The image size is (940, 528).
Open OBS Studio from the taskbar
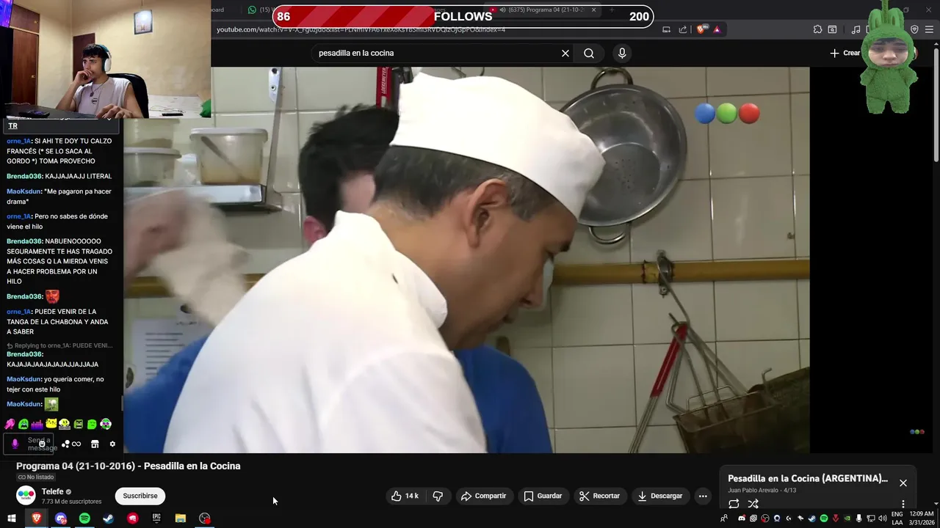coord(205,518)
